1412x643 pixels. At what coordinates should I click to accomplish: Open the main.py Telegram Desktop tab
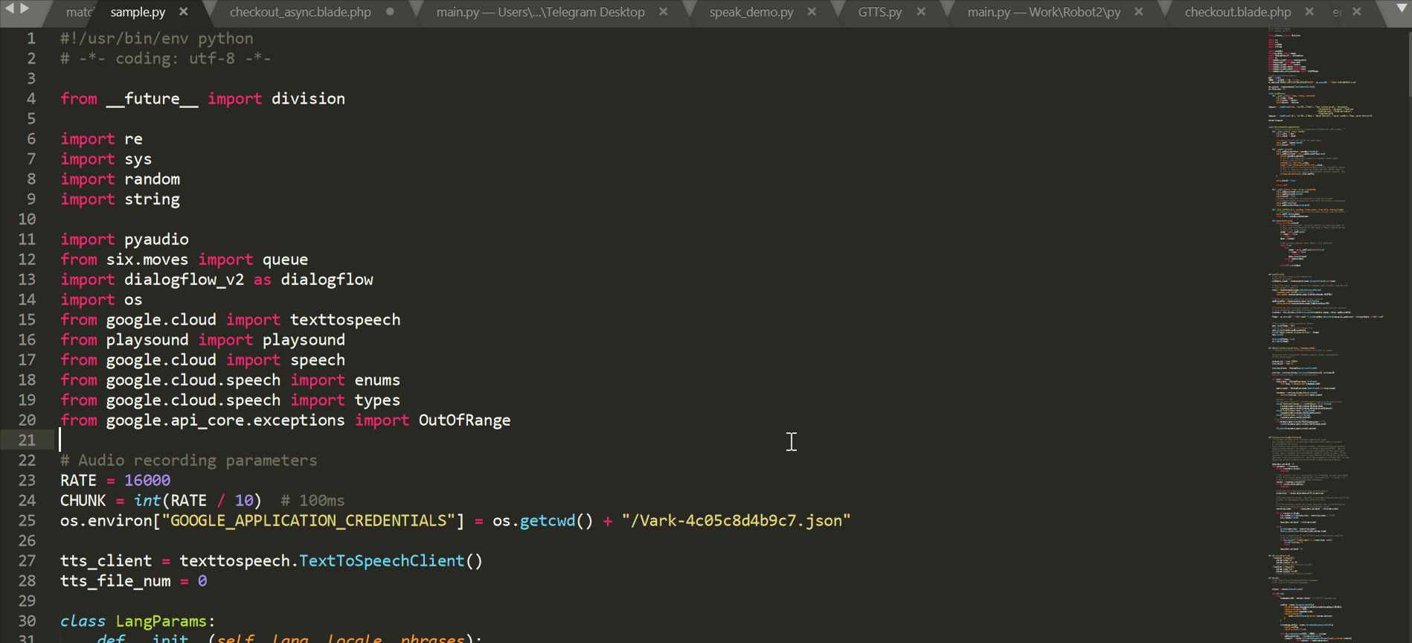(x=541, y=13)
